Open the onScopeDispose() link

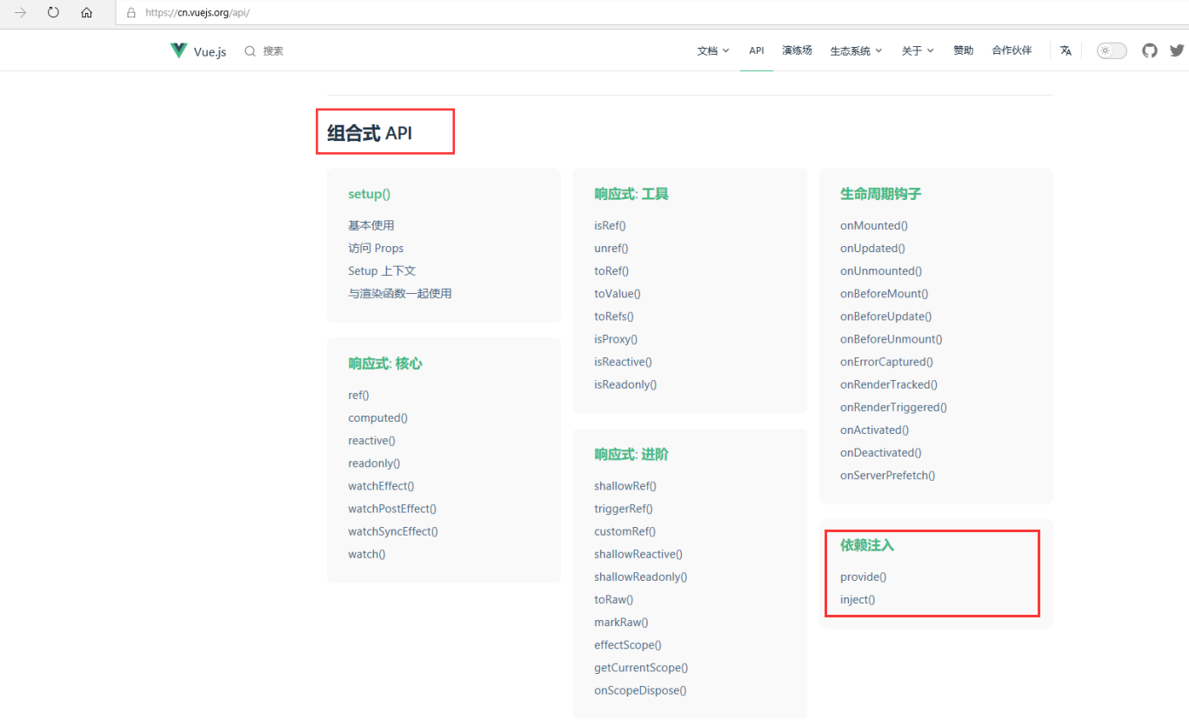(640, 690)
